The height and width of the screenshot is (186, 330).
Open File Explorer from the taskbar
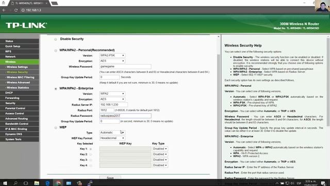coord(37,183)
